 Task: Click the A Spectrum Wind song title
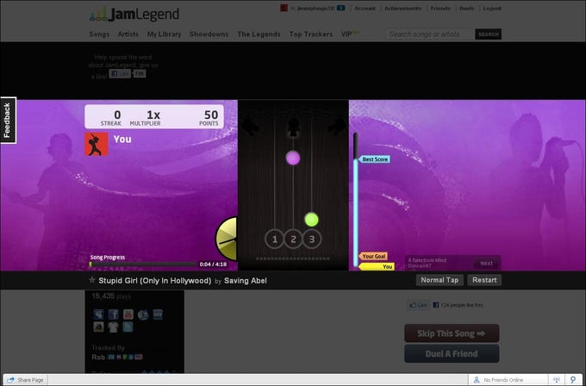tap(427, 260)
